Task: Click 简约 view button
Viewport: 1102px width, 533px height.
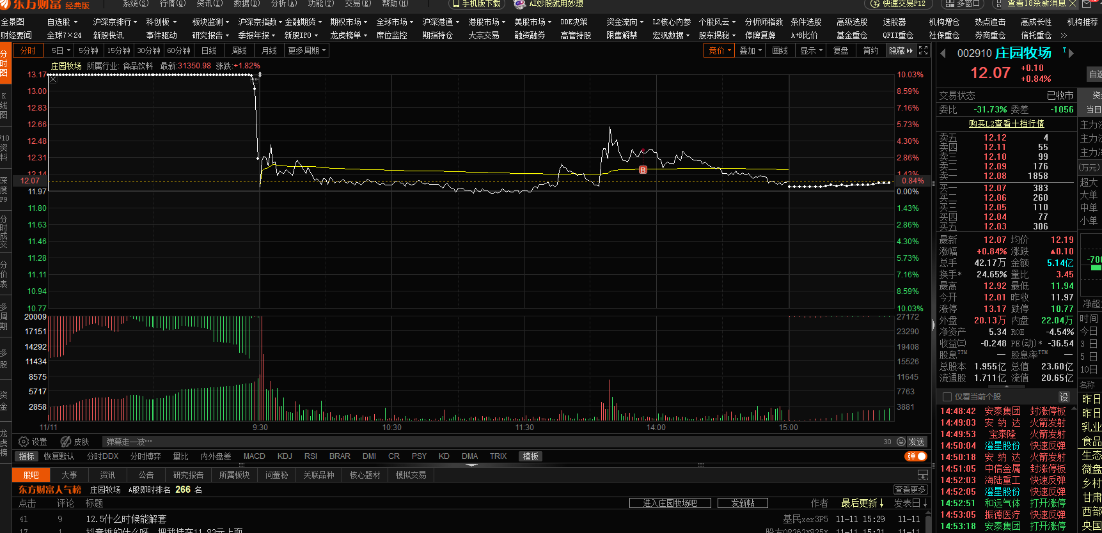Action: [870, 50]
